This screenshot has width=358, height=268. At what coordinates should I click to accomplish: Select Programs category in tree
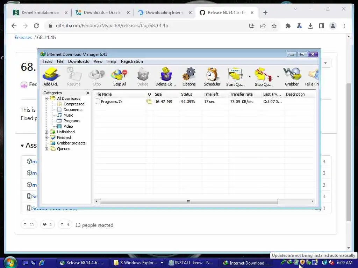pyautogui.click(x=71, y=121)
